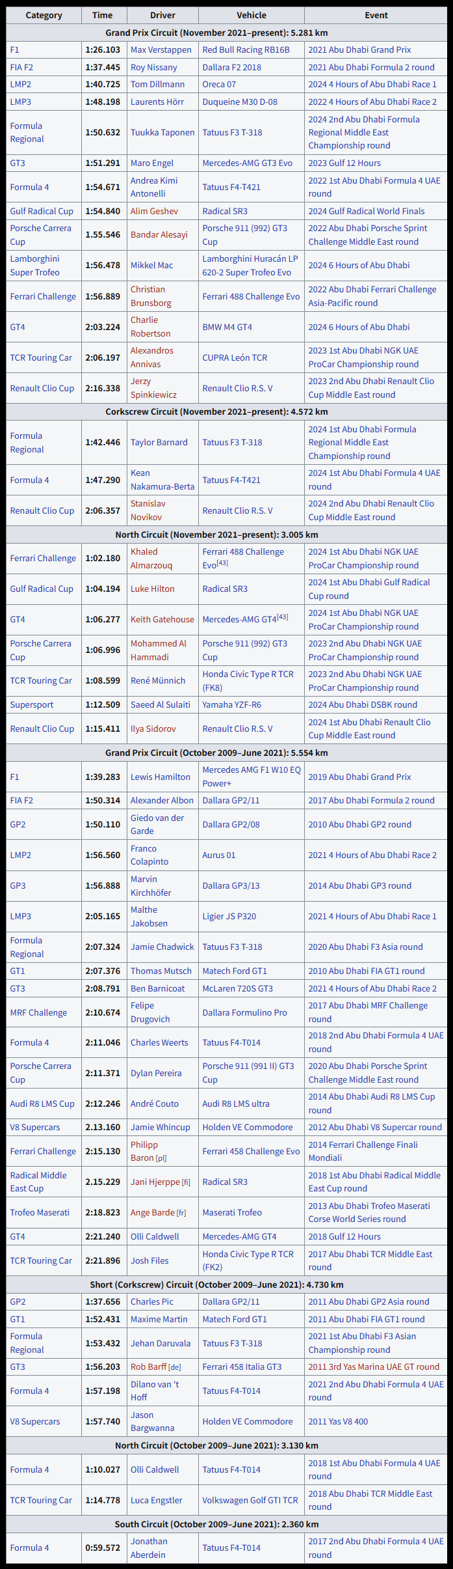Open the Volkswagen Golf GTI TCR link

pyautogui.click(x=250, y=1500)
